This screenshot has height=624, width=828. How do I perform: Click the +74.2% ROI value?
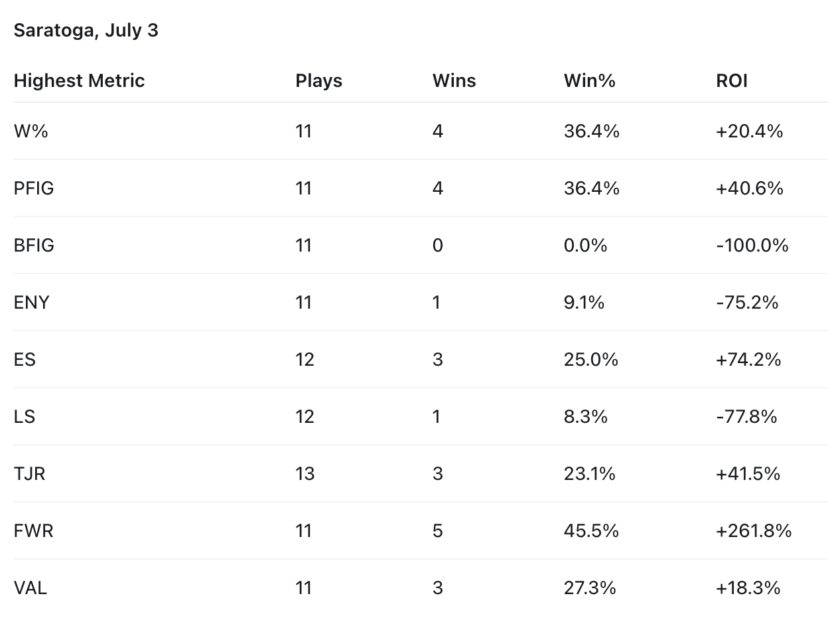(748, 360)
